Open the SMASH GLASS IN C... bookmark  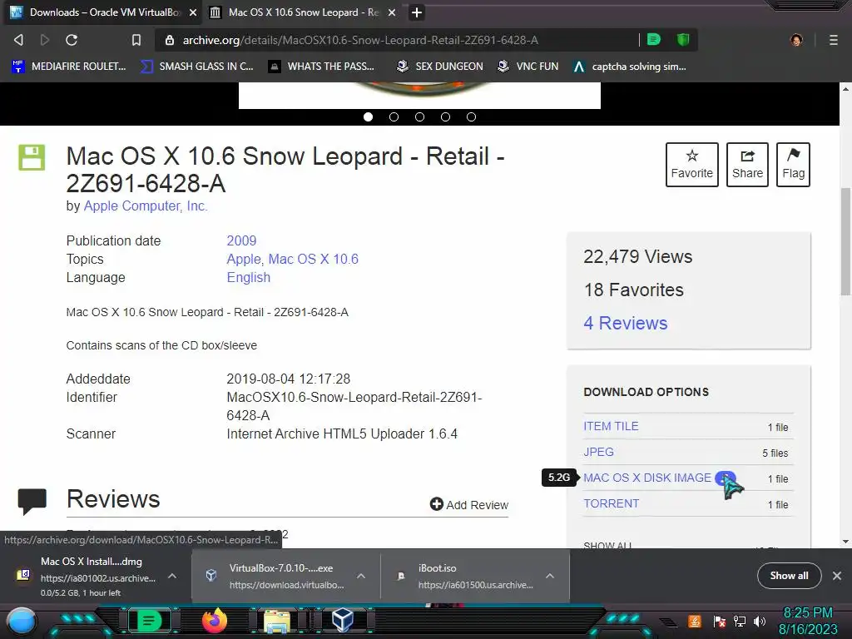[x=196, y=67]
